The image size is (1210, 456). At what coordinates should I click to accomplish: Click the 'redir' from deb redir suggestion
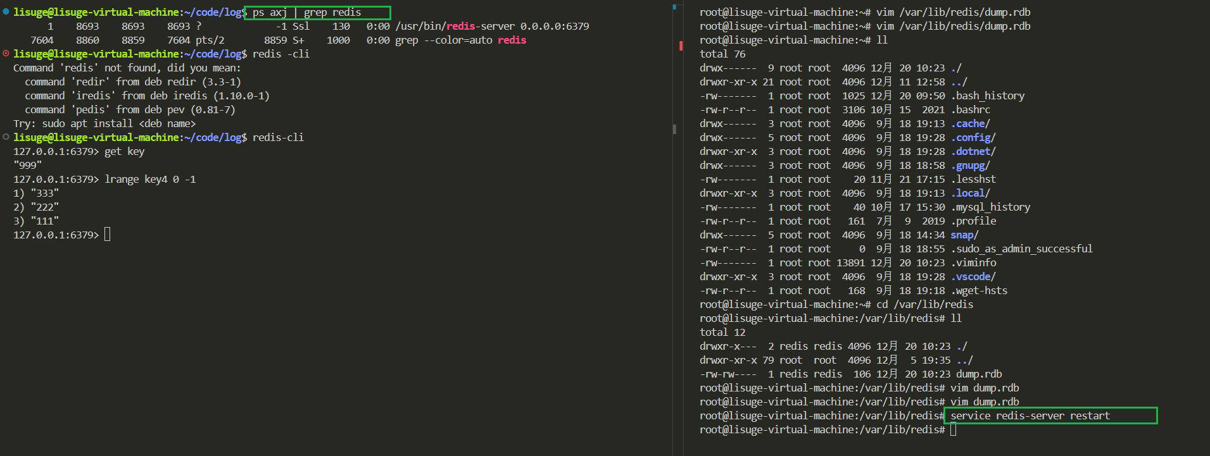133,82
